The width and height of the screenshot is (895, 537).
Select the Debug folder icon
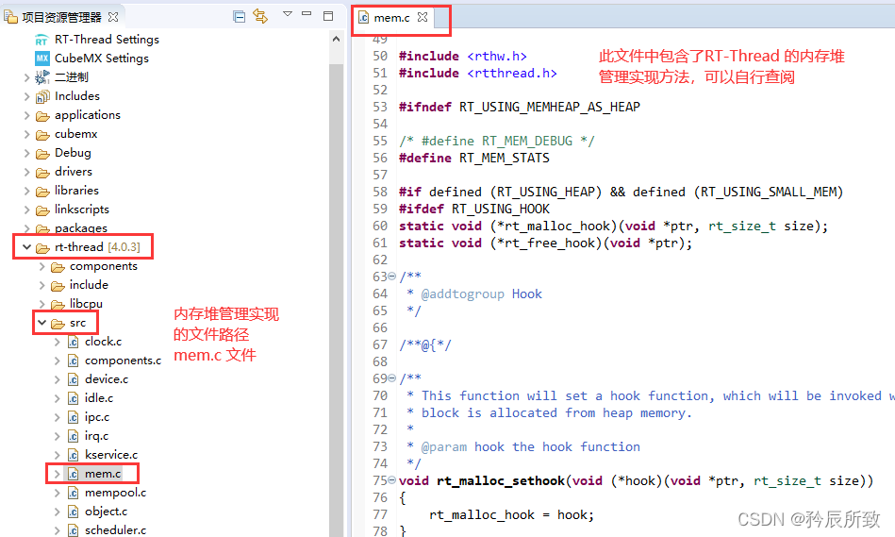click(42, 154)
